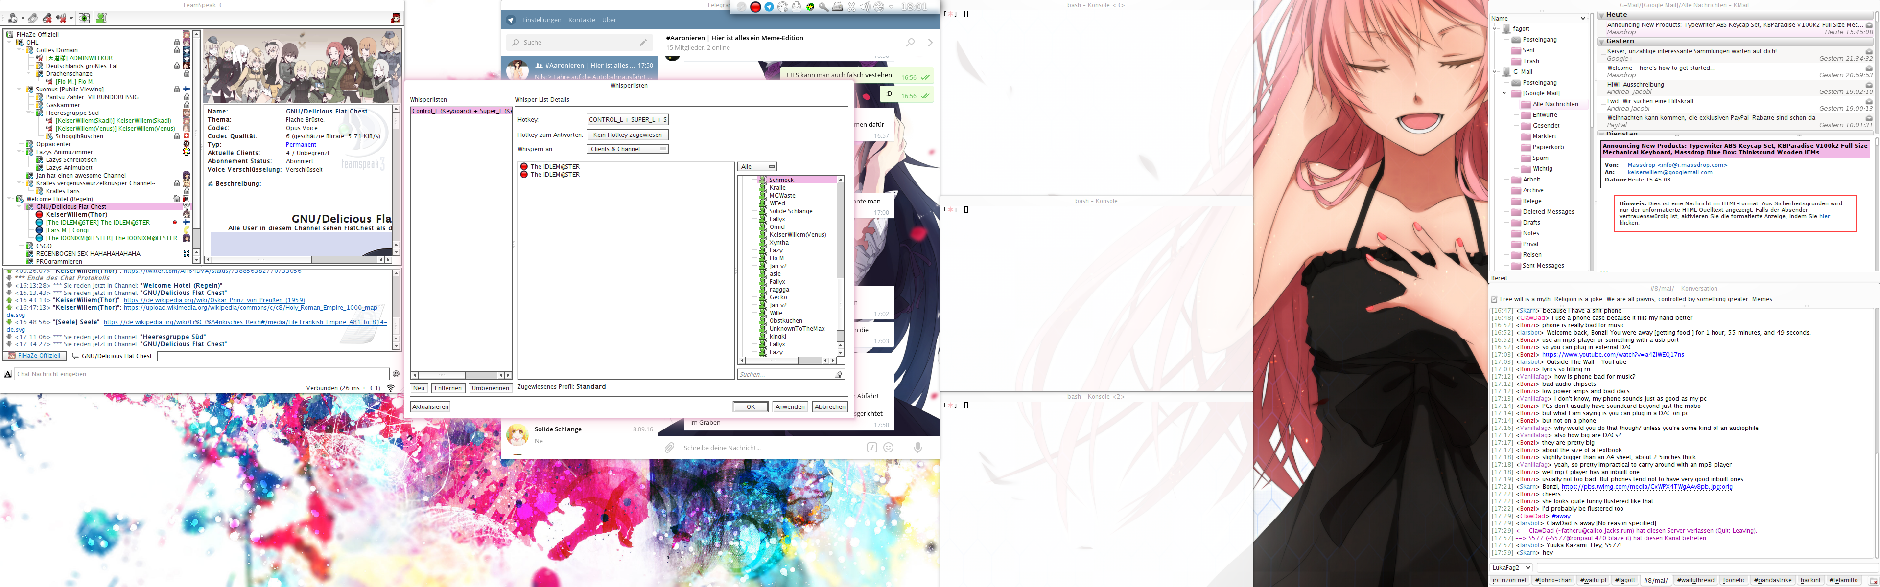Mute speakers in TeamSpeak toolbar
Viewport: 1880px width, 587px height.
[61, 18]
